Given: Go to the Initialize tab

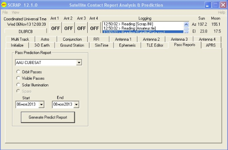Looking at the screenshot, I should point(17,45).
